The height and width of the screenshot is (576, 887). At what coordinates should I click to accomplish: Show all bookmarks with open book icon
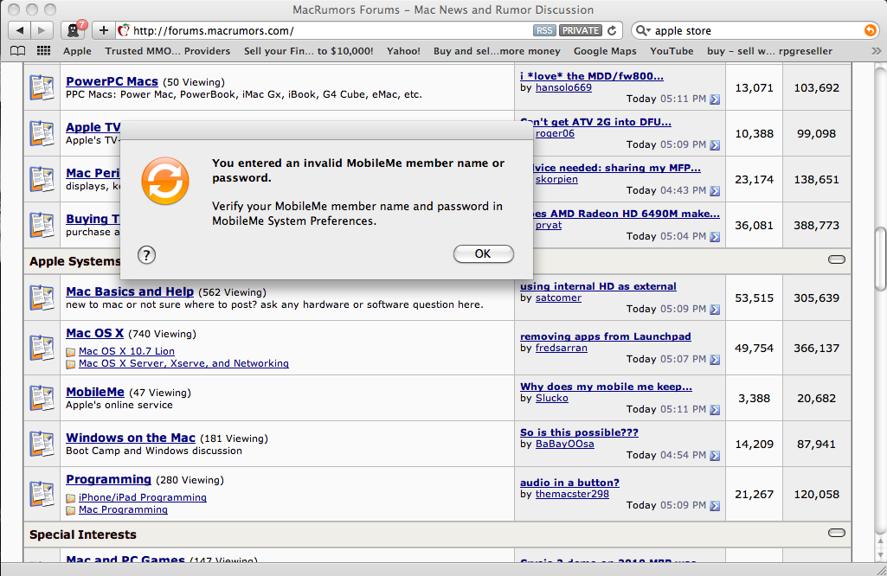tap(18, 51)
